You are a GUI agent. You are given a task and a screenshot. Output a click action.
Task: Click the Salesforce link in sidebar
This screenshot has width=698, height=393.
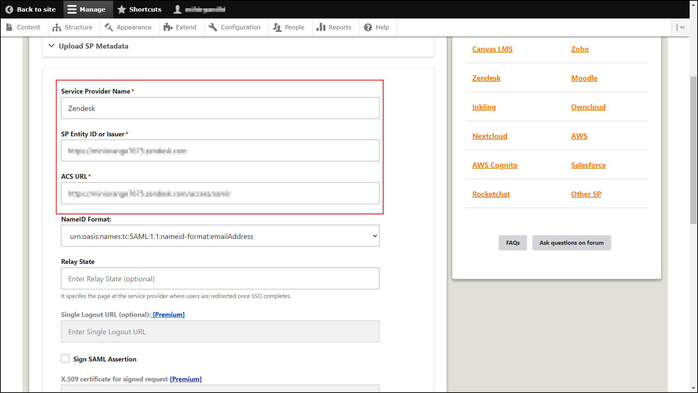[x=588, y=165]
